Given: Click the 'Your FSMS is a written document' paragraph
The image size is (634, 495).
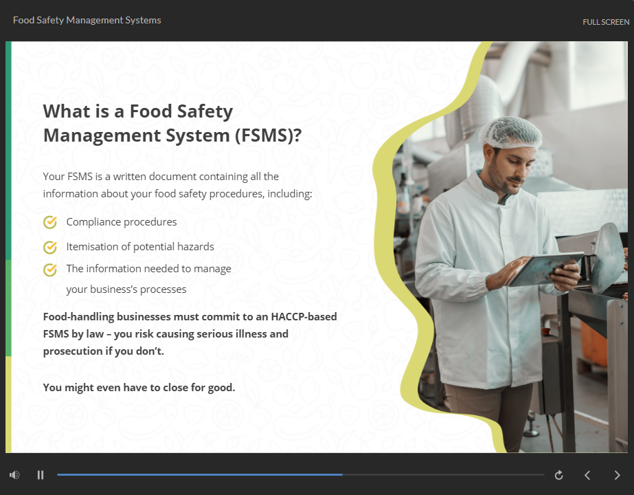Looking at the screenshot, I should [177, 186].
